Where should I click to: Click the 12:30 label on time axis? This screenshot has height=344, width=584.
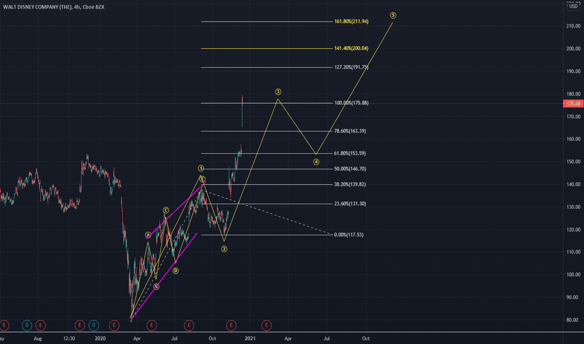click(x=69, y=339)
